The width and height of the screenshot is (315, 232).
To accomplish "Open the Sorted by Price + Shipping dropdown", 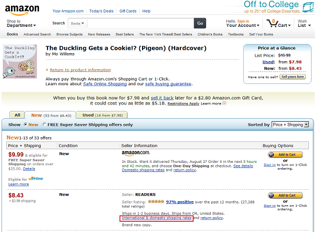I will [x=290, y=125].
